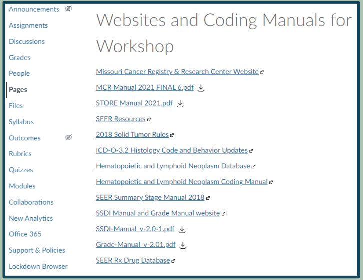
Task: Open SSDI-Manual_v-2.0-1.pdf file link
Action: (x=135, y=229)
